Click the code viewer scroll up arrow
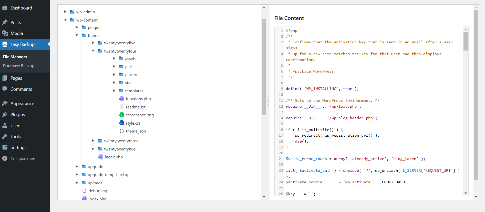485x212 pixels. pos(466,29)
